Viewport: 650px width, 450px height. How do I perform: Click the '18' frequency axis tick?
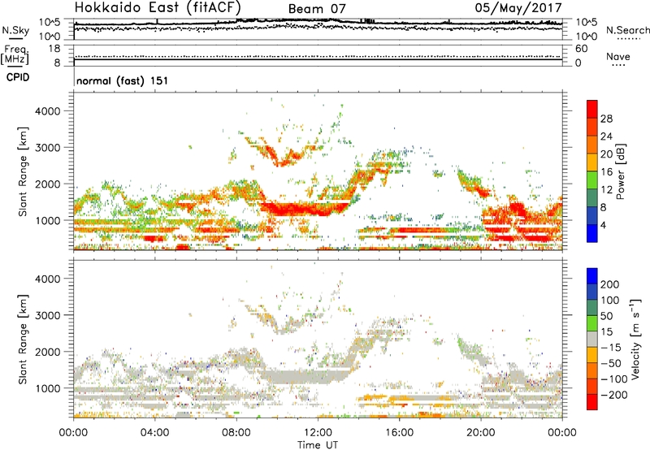tap(54, 49)
